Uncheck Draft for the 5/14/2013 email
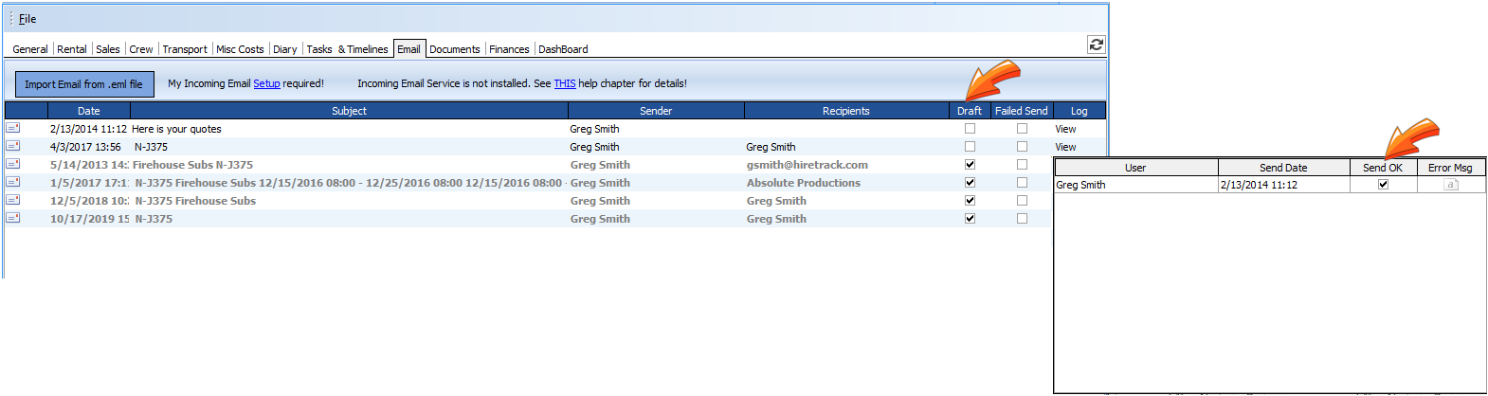 [970, 165]
